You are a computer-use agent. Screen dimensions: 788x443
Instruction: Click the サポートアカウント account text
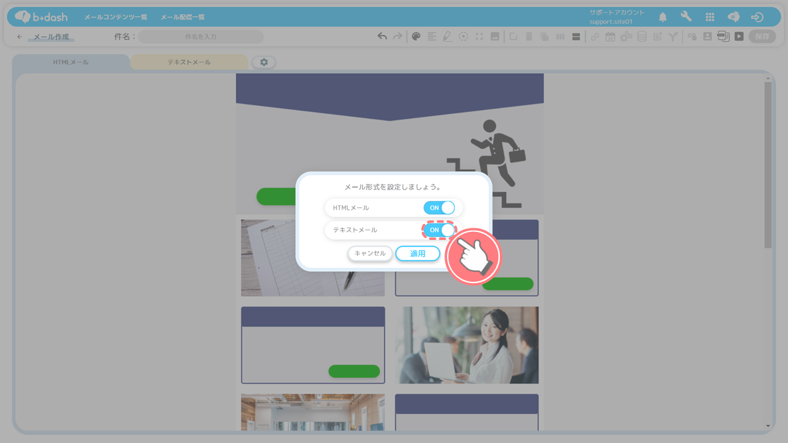pos(617,12)
